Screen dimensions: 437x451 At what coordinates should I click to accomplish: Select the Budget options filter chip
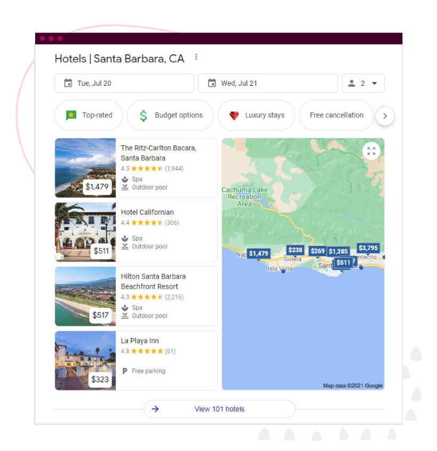click(170, 115)
